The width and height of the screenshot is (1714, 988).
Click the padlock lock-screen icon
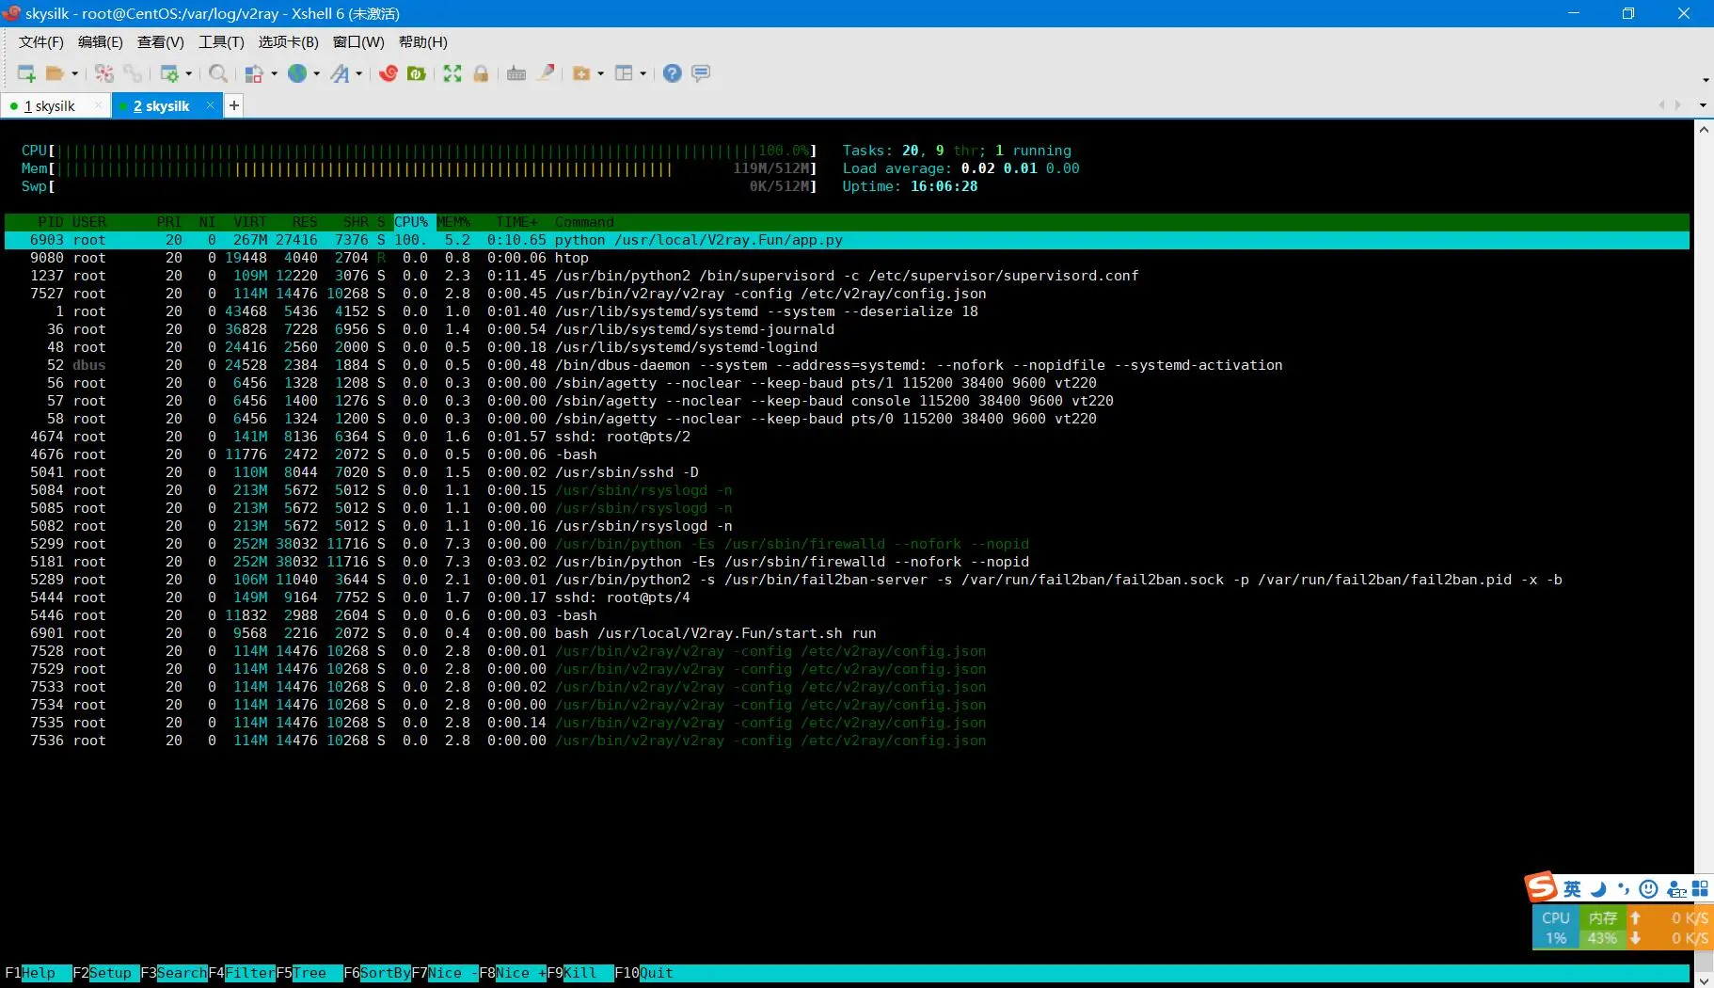pyautogui.click(x=481, y=73)
